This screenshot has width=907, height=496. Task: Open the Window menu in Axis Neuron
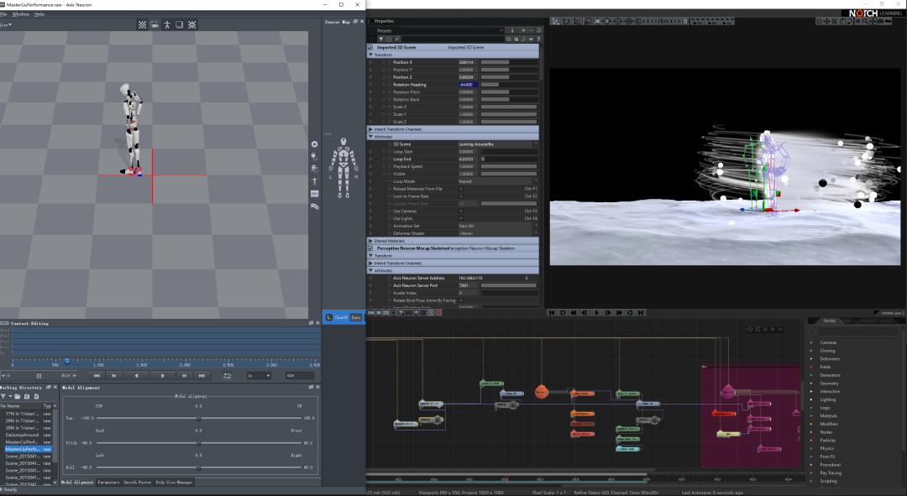(x=21, y=14)
